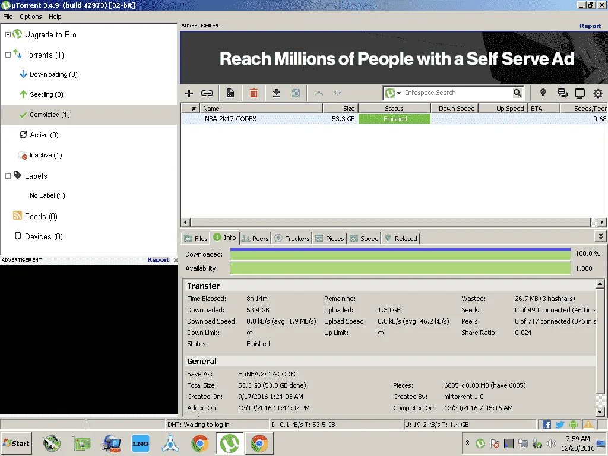Click the uTorrent tray icon in system tray
This screenshot has width=608, height=456.
pyautogui.click(x=480, y=443)
